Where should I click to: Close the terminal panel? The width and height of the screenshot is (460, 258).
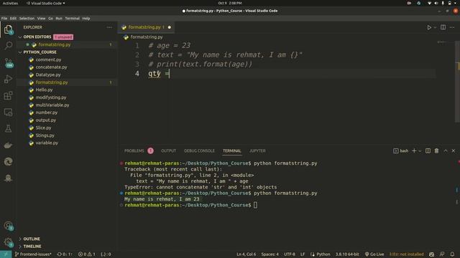(x=454, y=150)
